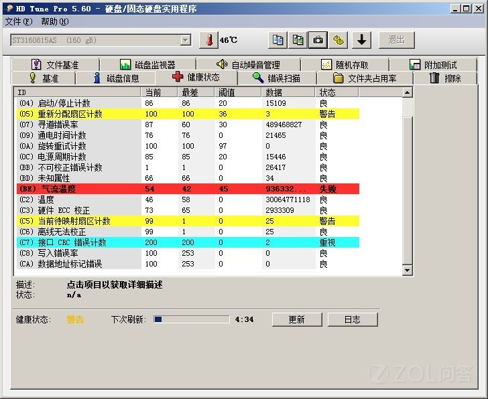Select the (0A) 旋转重试计数 row
488x399 pixels.
click(188, 146)
